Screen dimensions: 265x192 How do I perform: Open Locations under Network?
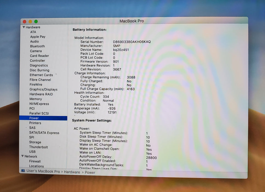pyautogui.click(x=36, y=166)
